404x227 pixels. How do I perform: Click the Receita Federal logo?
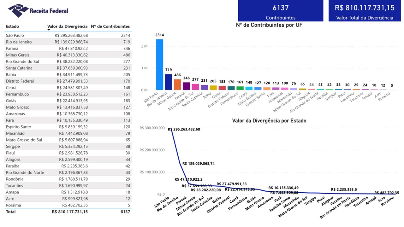pos(38,10)
